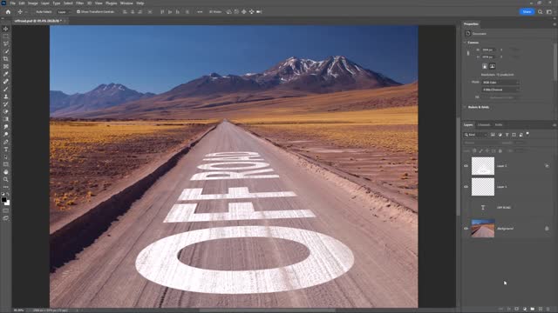Open more align options ellipsis
This screenshot has width=558, height=313.
point(200,11)
